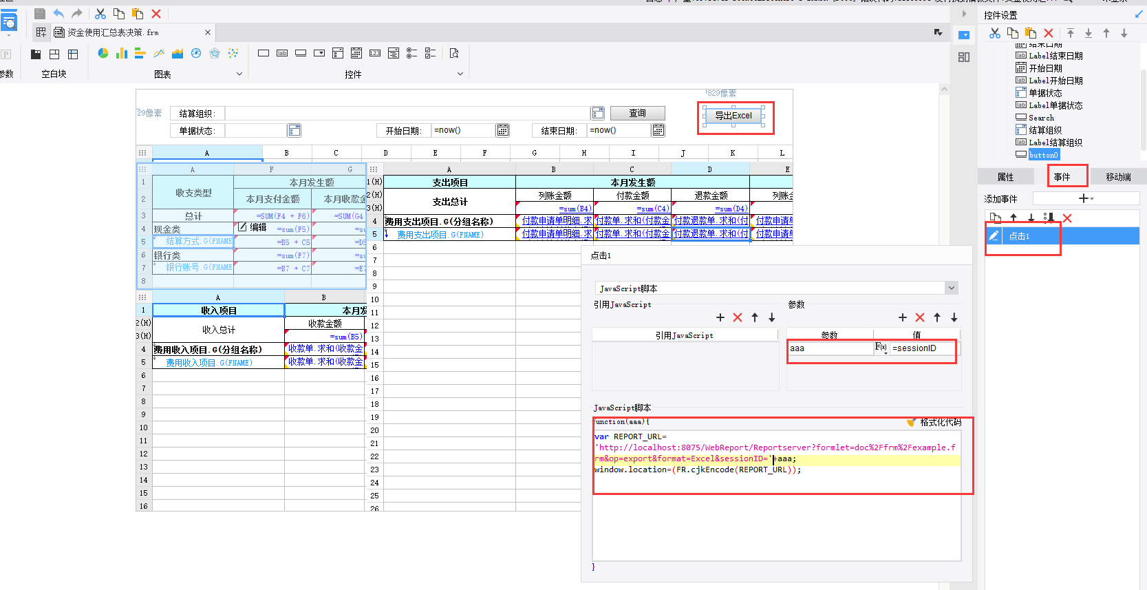The height and width of the screenshot is (590, 1147).
Task: Click the parameter name field aaa
Action: pos(830,348)
